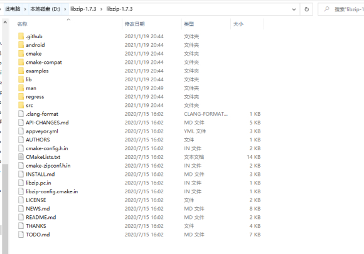Image resolution: width=364 pixels, height=254 pixels.
Task: Open the .github folder icon
Action: coord(21,36)
